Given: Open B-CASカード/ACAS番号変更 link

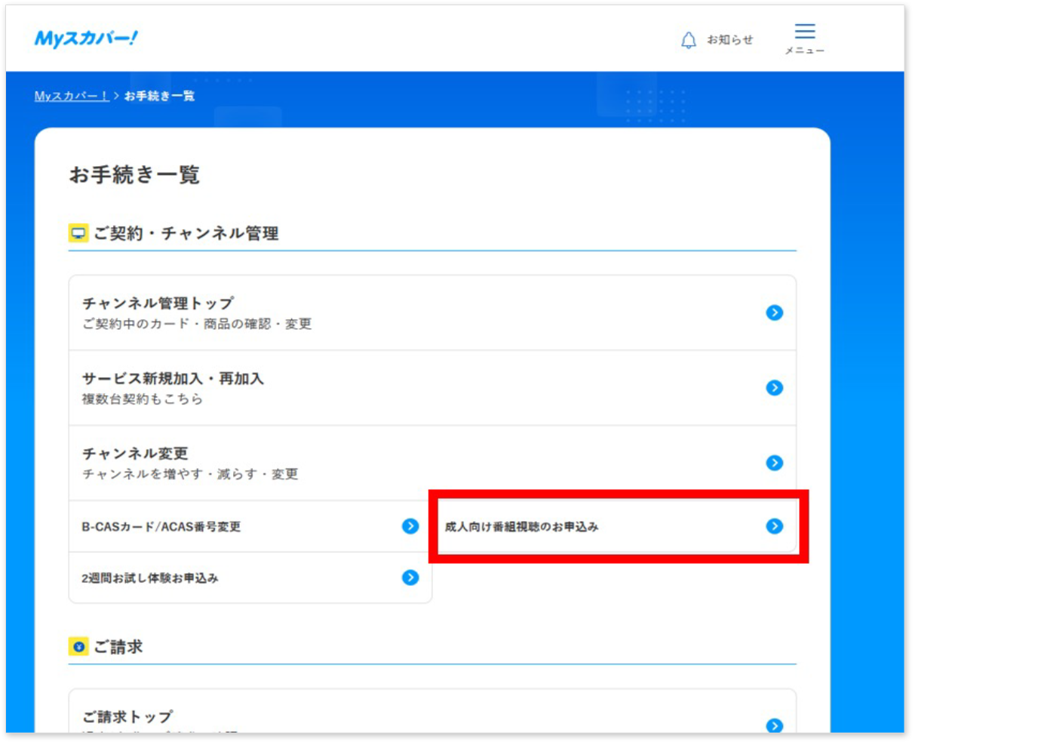Looking at the screenshot, I should (250, 527).
